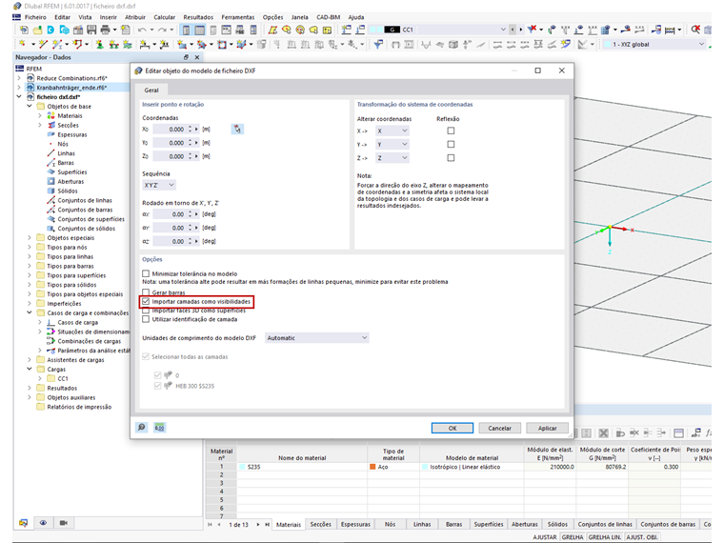Toggle the Tables panel display icon

point(199,30)
